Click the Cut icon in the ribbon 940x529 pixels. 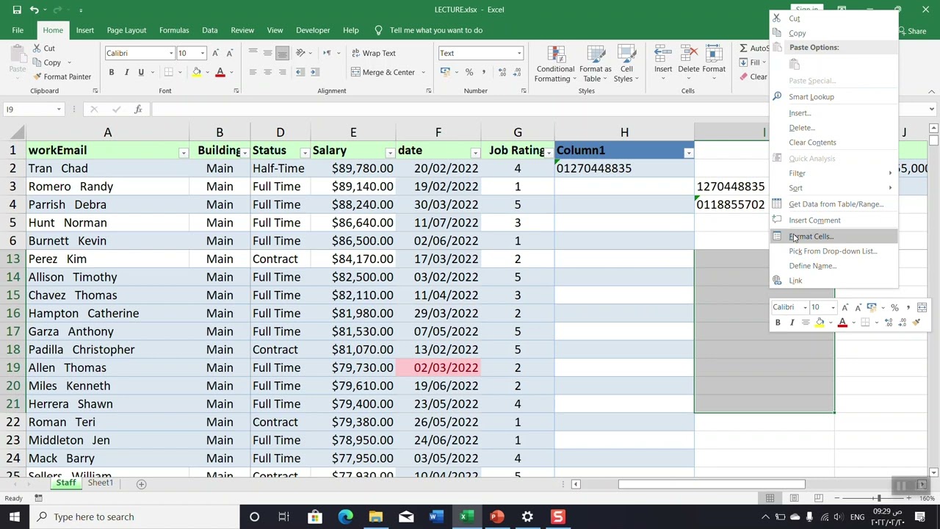click(38, 48)
